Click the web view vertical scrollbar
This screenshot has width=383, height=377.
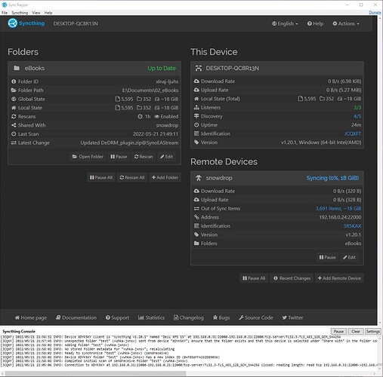click(x=380, y=170)
